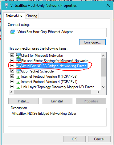Select the Link-Layer Topology Discovery Mapper icon
Screen dimensions: 114x145
click(x=18, y=88)
